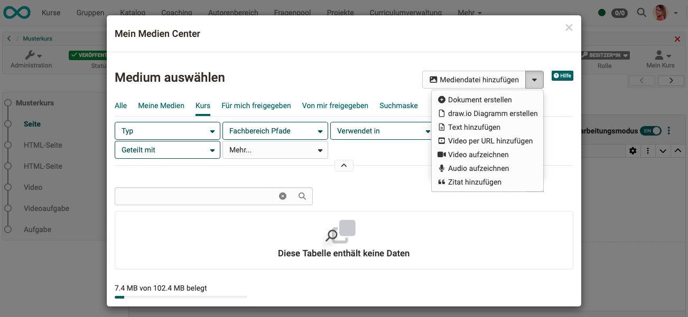Collapse the filter area with the chevron
The height and width of the screenshot is (317, 688).
click(344, 165)
